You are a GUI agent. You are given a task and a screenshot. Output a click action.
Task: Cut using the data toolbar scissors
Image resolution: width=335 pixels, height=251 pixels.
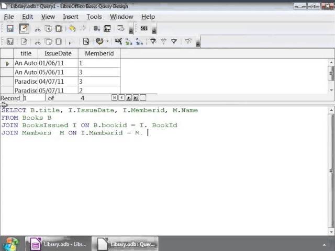(38, 42)
